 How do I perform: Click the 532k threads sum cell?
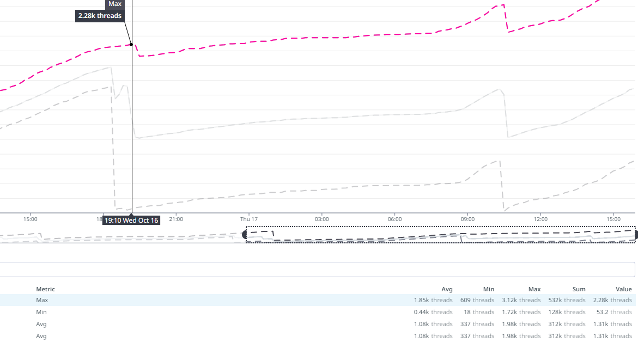point(567,300)
